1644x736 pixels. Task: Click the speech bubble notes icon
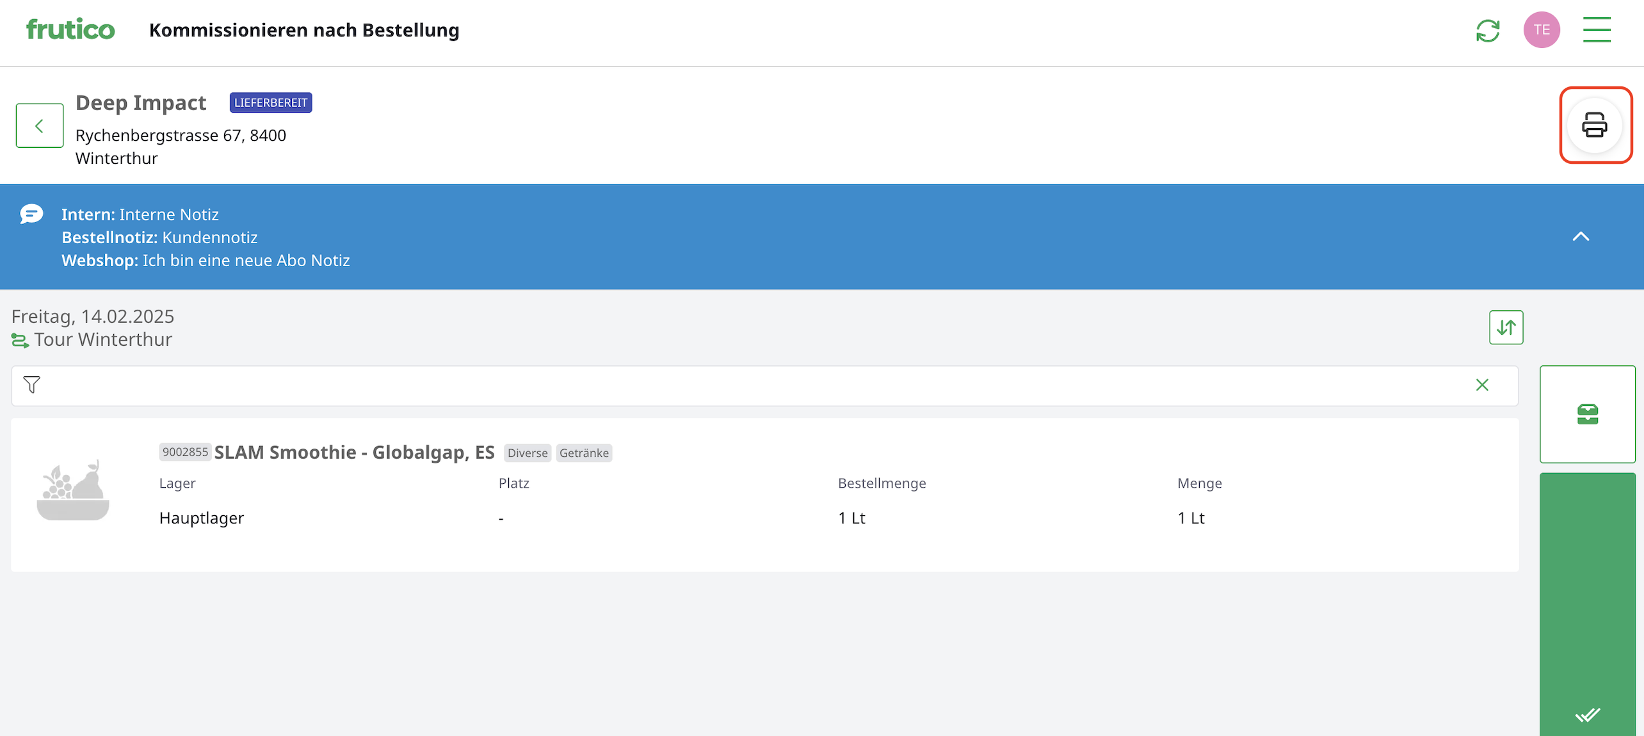coord(31,214)
